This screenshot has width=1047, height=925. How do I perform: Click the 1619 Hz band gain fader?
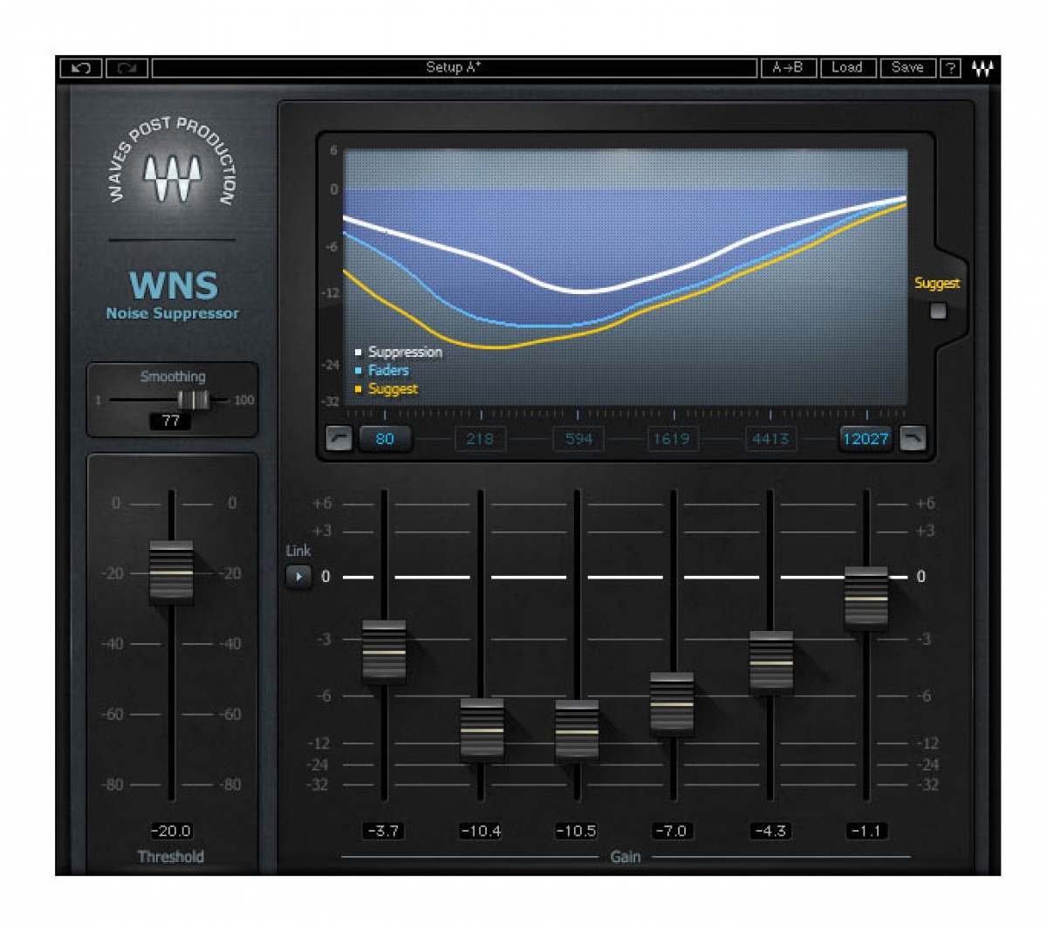pos(672,703)
